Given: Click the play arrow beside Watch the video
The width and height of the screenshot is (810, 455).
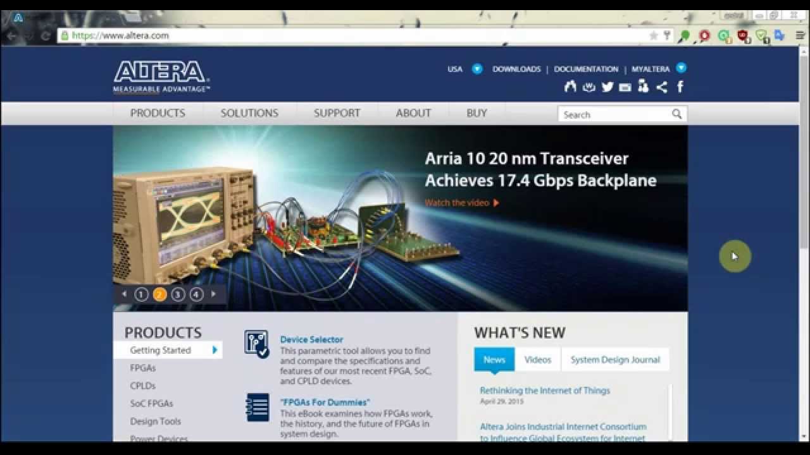Looking at the screenshot, I should pyautogui.click(x=496, y=203).
